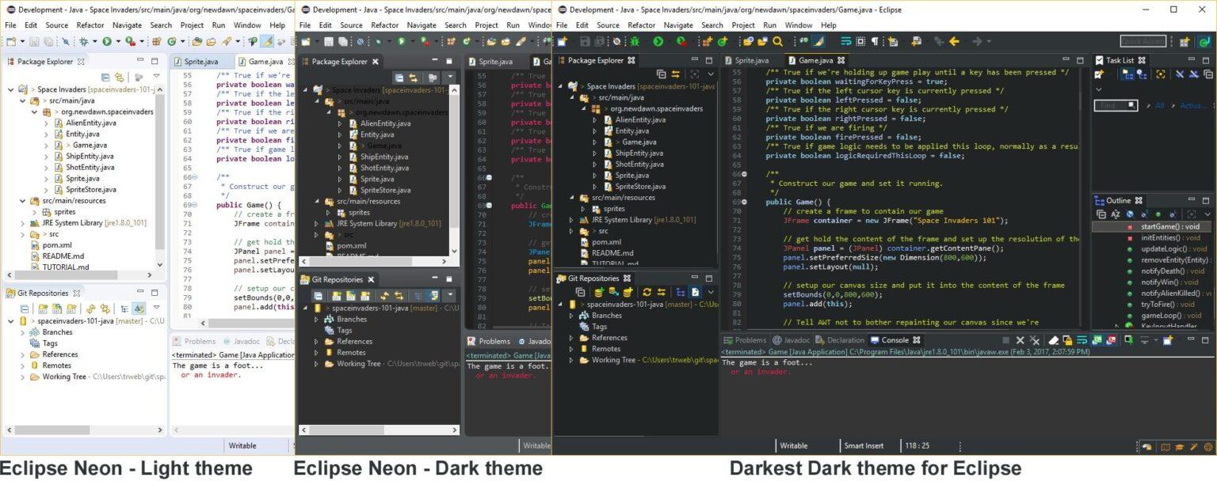Save the current file with the Save icon
The height and width of the screenshot is (481, 1217).
[583, 40]
